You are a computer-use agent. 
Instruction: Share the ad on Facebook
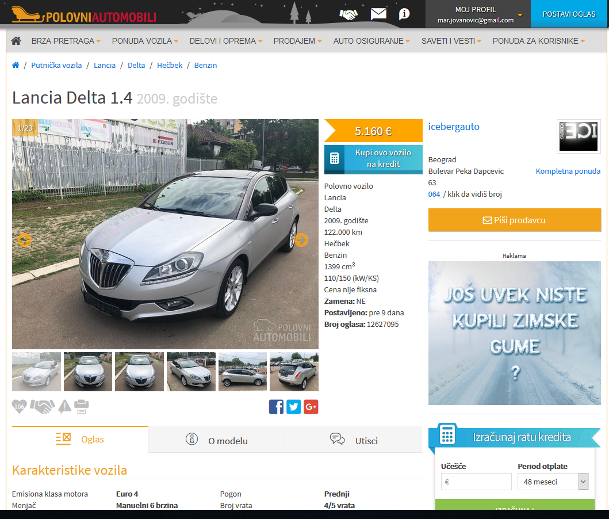point(276,407)
